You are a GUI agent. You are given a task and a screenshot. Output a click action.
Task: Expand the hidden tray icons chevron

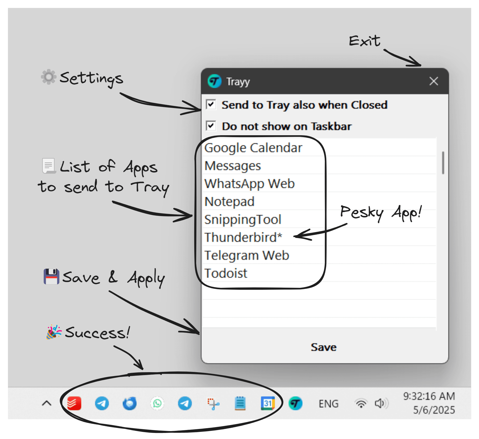click(x=47, y=403)
